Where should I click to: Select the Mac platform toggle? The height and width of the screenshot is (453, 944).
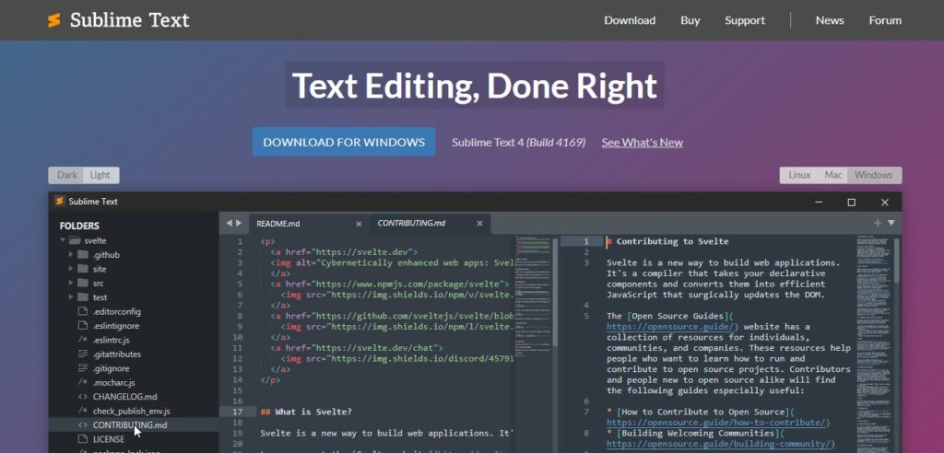(x=832, y=175)
